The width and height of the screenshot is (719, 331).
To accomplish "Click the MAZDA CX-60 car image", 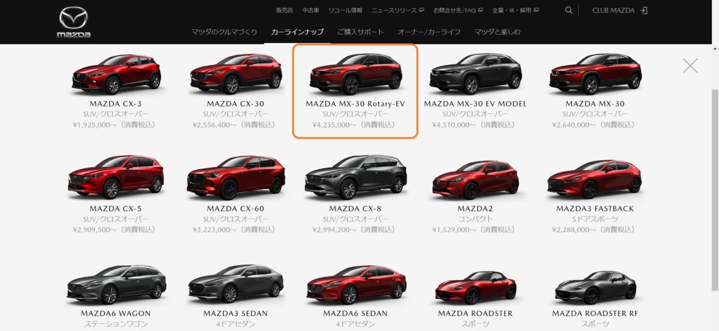I will 235,177.
